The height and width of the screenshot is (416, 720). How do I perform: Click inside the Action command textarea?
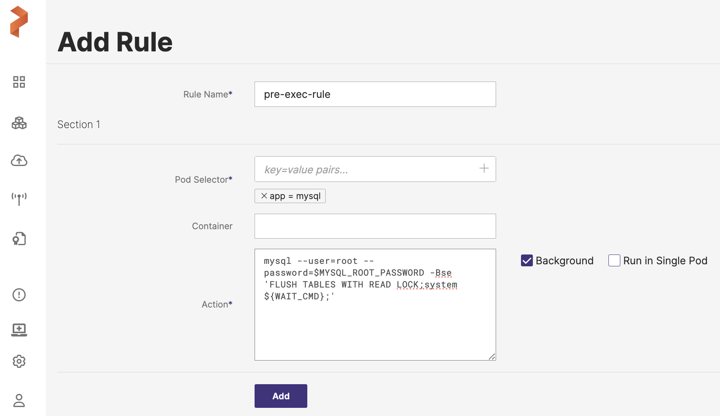pyautogui.click(x=375, y=326)
